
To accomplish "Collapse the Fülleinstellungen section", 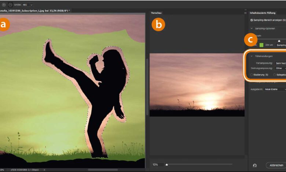I will coord(252,56).
